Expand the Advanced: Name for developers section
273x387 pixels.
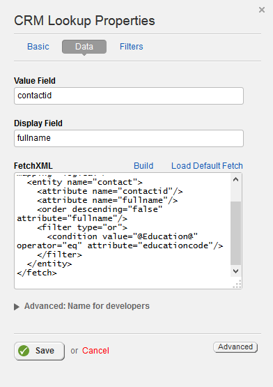click(x=82, y=306)
